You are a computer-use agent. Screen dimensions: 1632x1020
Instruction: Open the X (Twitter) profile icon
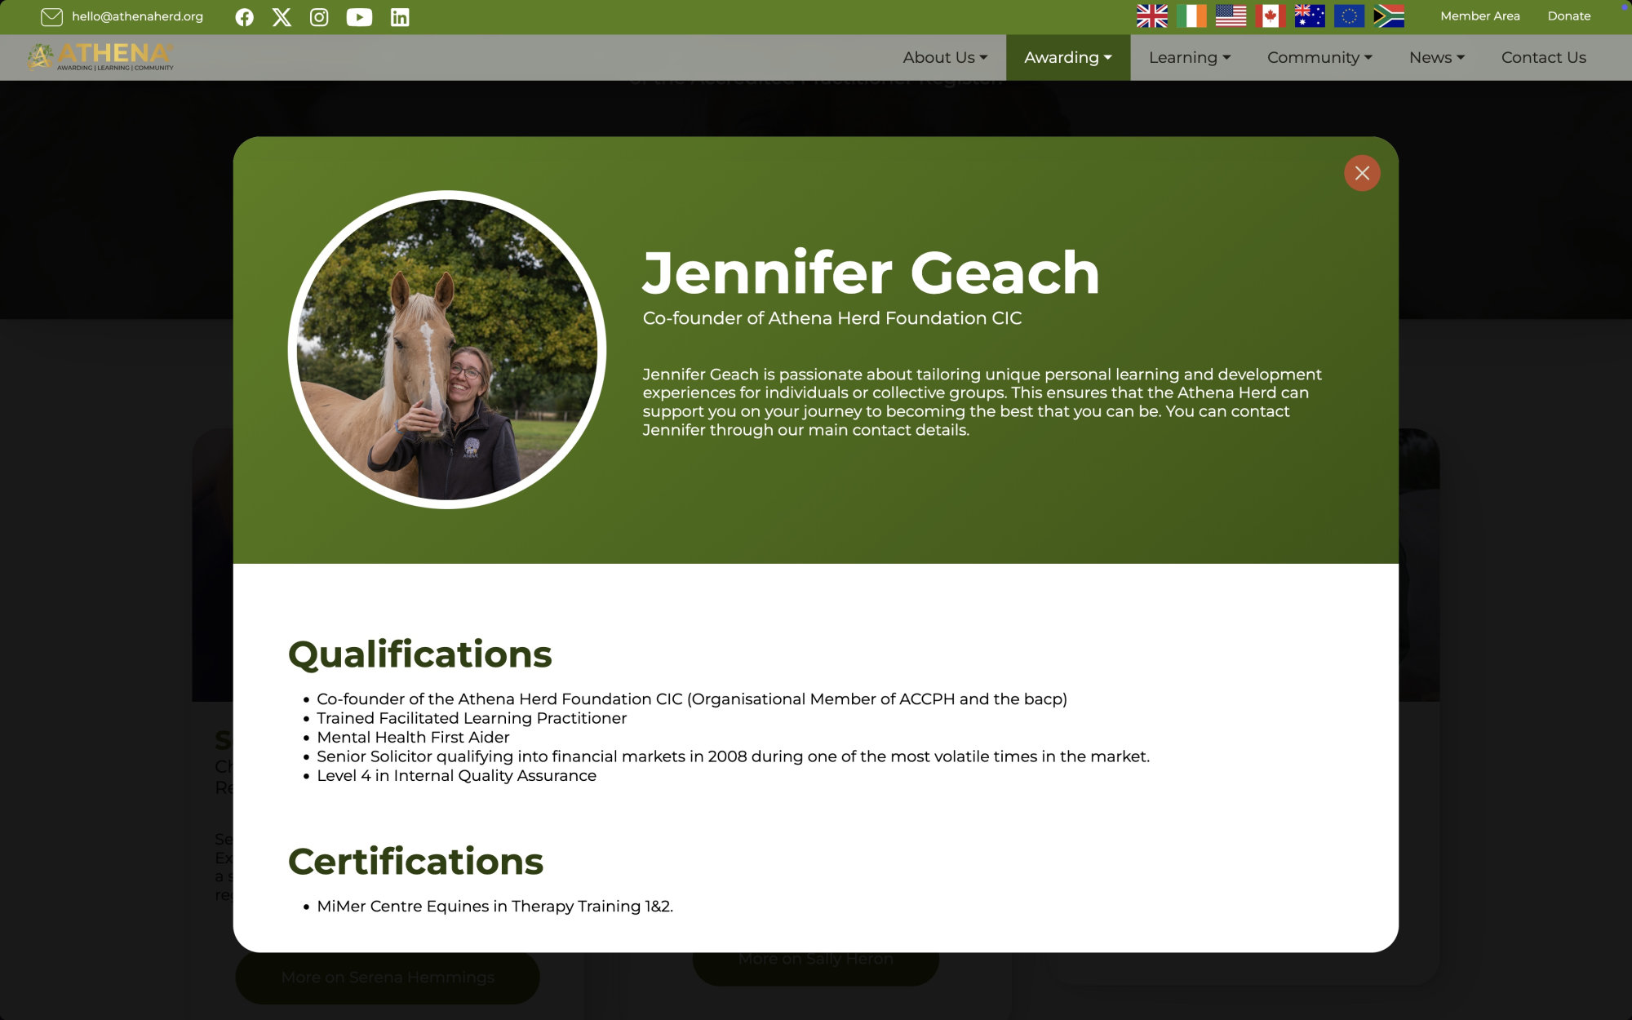coord(282,17)
